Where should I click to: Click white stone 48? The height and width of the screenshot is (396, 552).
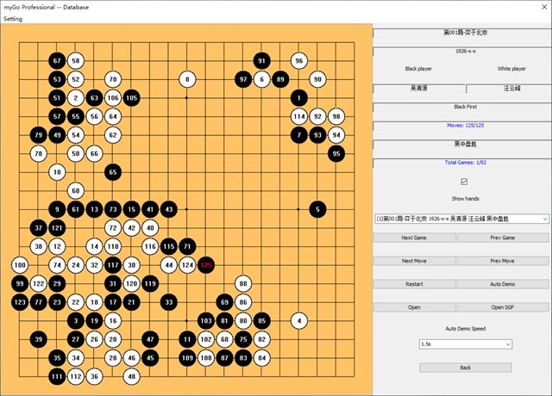click(x=131, y=376)
